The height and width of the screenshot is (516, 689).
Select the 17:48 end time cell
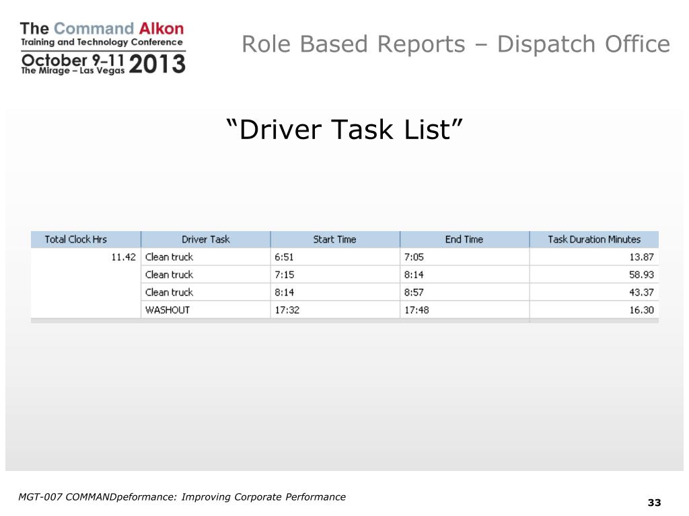(464, 310)
